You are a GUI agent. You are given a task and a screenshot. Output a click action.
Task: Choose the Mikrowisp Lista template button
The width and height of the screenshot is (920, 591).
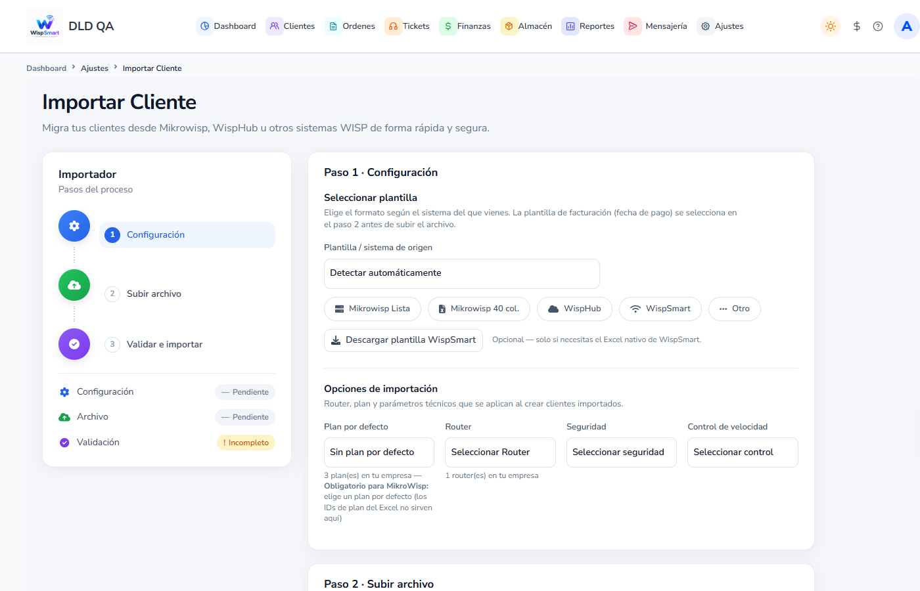tap(373, 309)
